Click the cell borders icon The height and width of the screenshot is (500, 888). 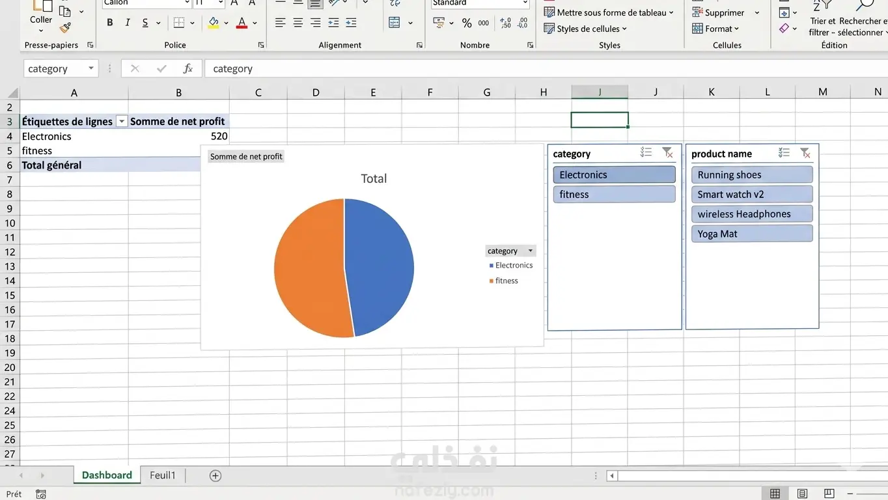[179, 23]
